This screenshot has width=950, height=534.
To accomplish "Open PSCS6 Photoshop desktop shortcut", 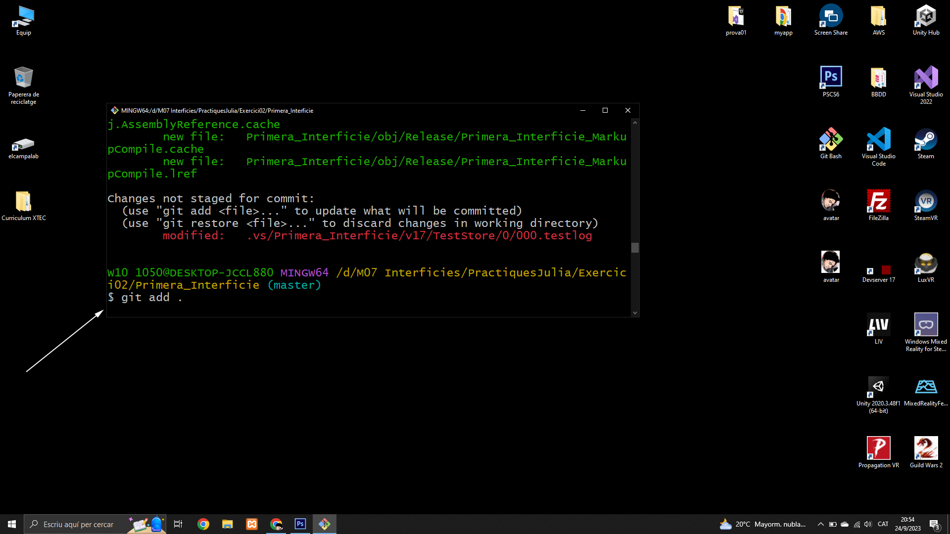I will (x=831, y=78).
